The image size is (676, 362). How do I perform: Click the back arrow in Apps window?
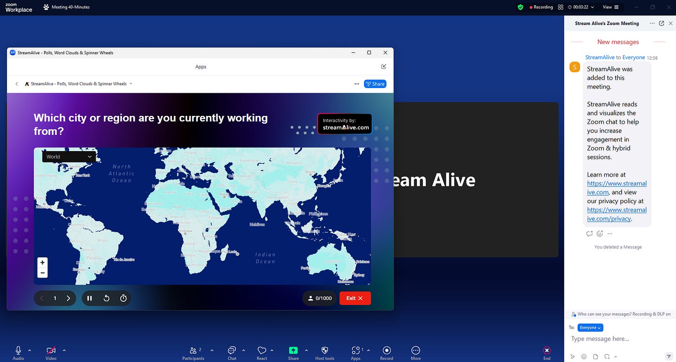coord(17,84)
